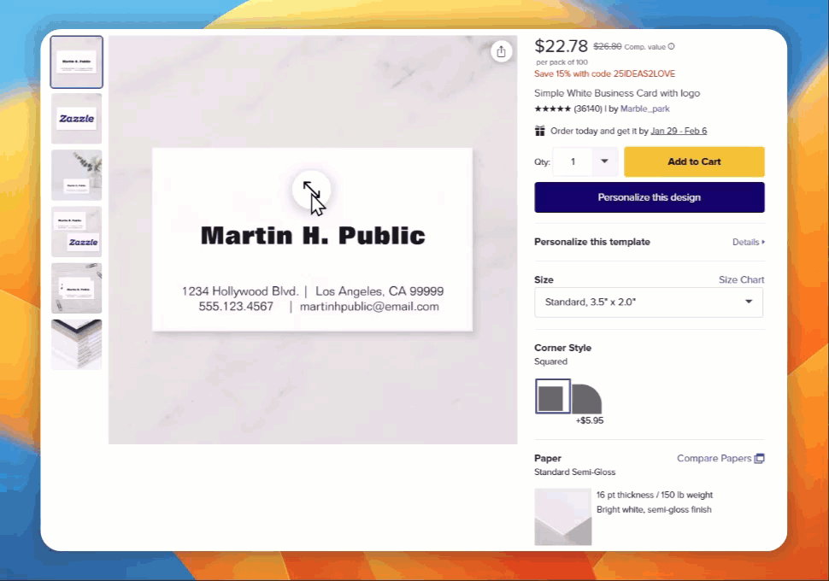The image size is (829, 581).
Task: Click the share icon above product image
Action: (x=502, y=51)
